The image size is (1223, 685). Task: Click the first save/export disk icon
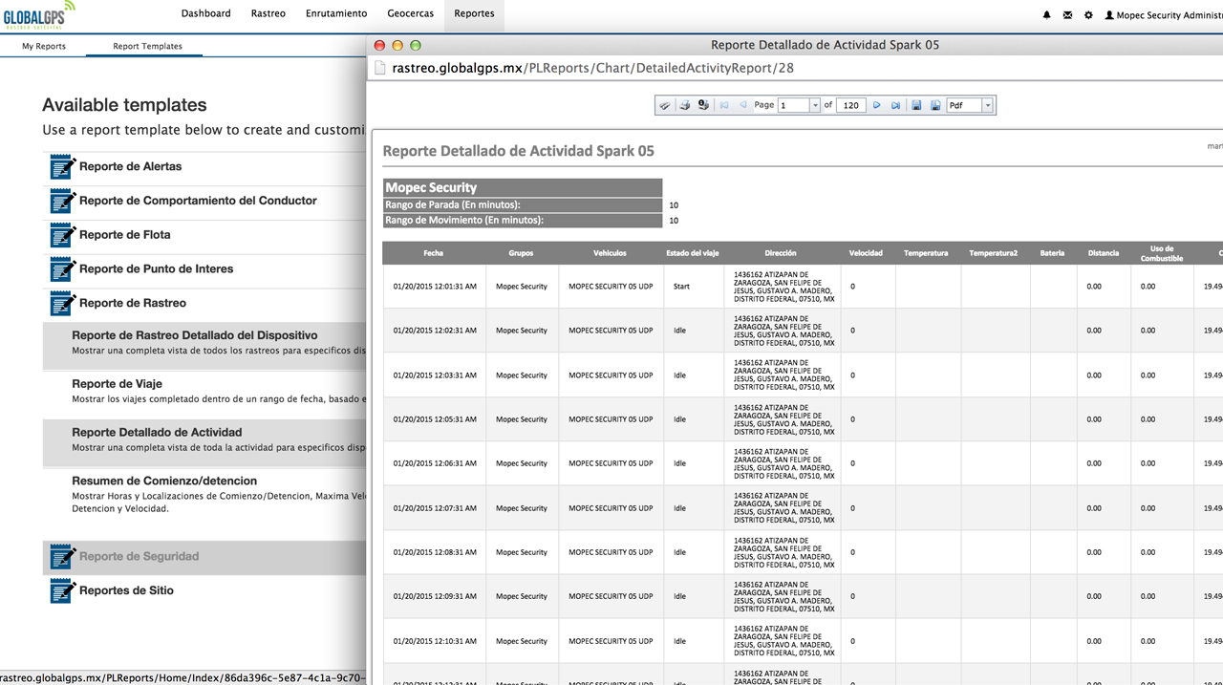pyautogui.click(x=916, y=105)
